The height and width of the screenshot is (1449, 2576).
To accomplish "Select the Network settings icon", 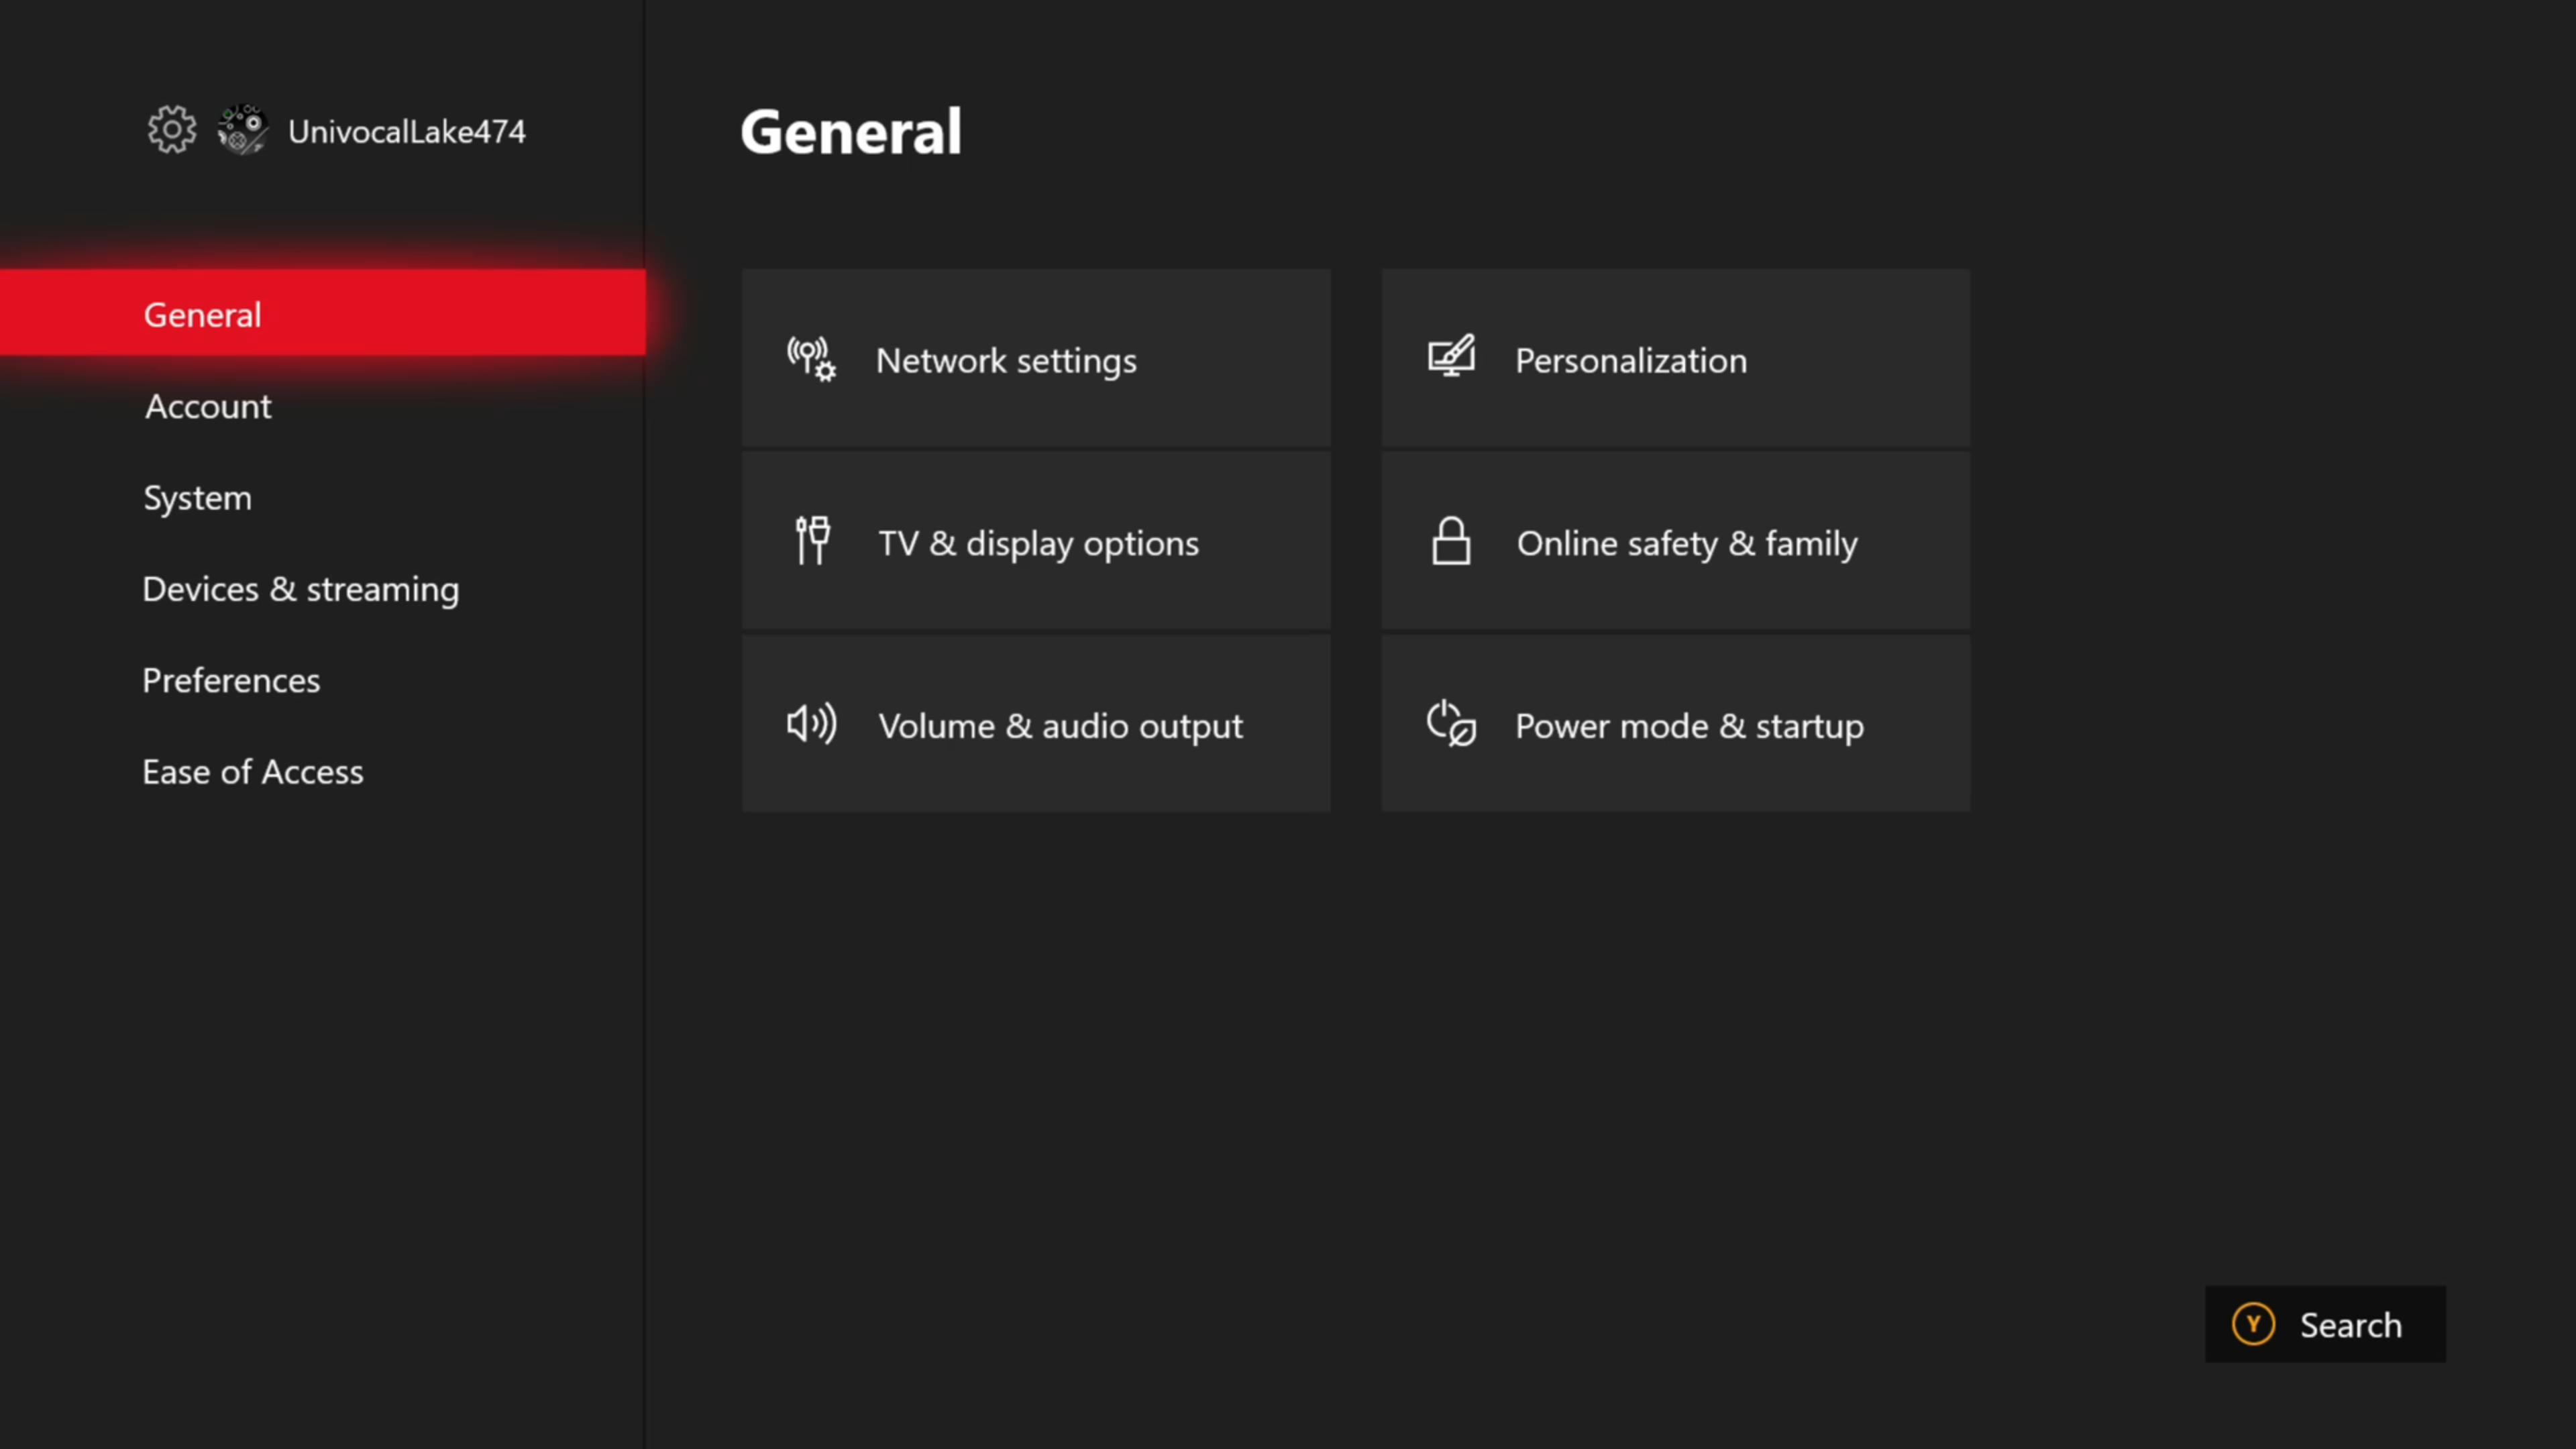I will [x=811, y=359].
